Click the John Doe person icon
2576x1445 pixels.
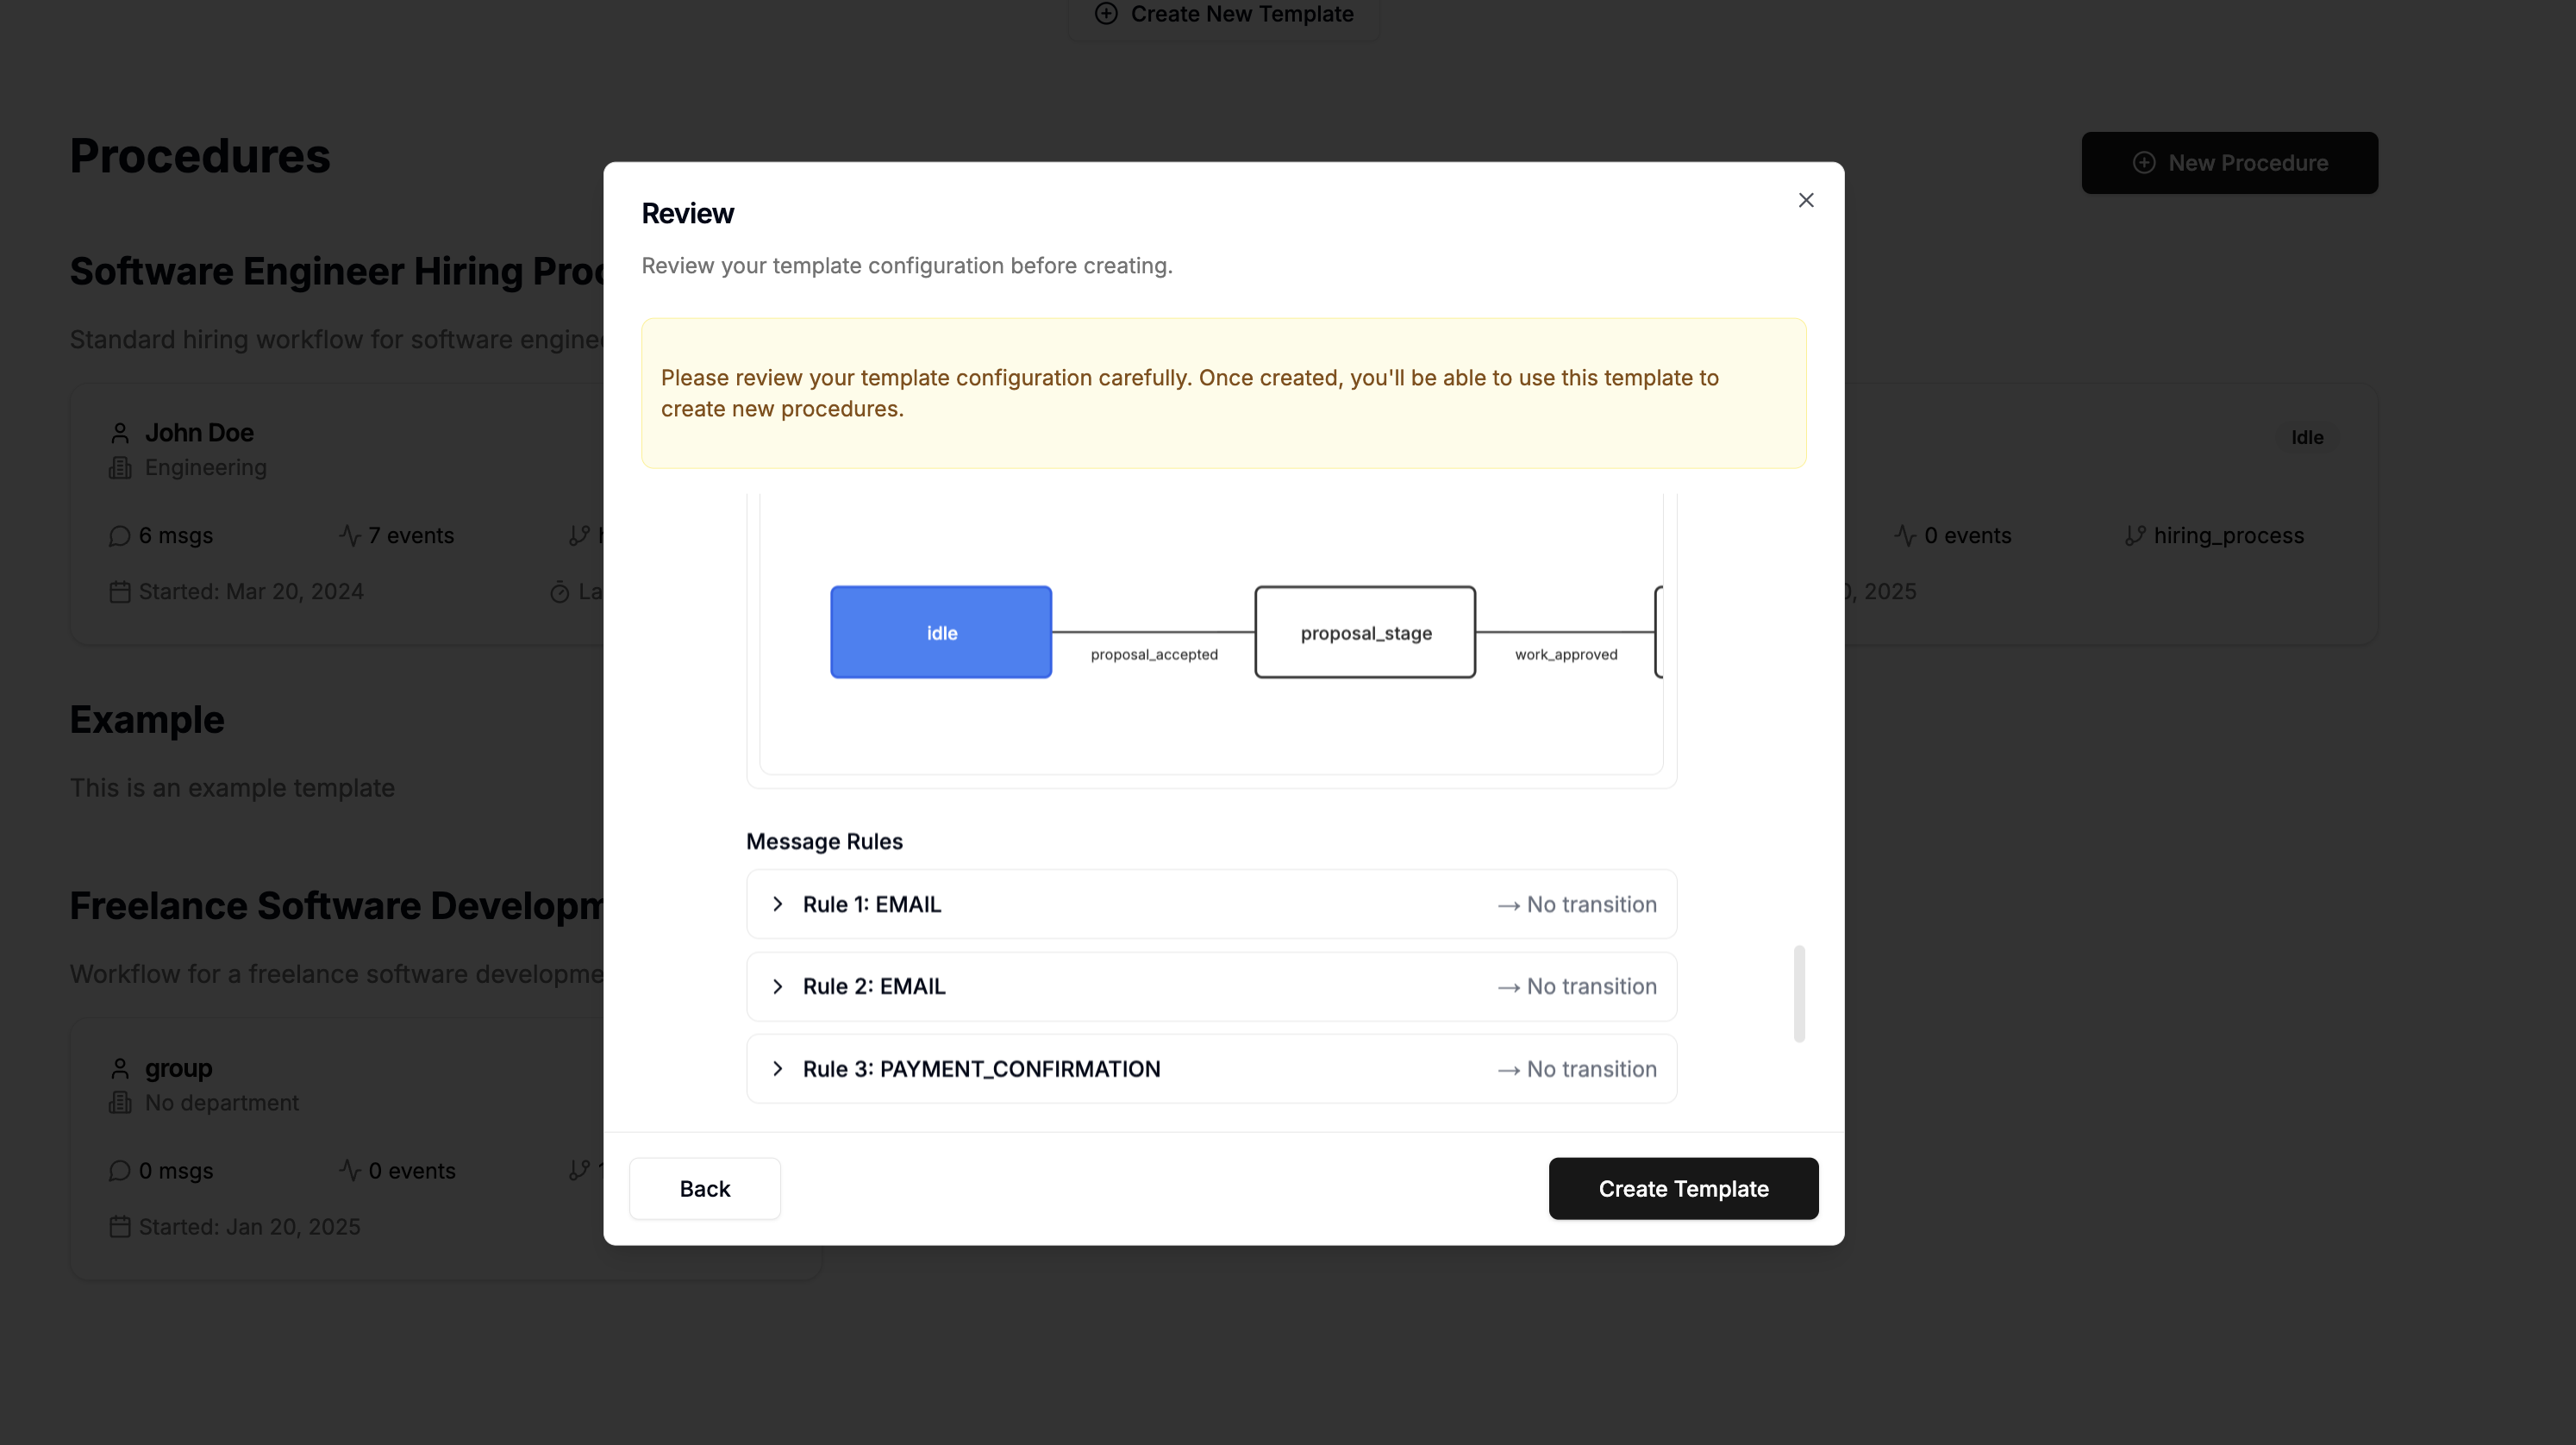[x=120, y=433]
